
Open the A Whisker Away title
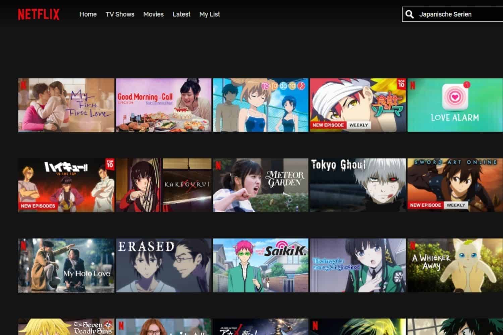coord(455,265)
